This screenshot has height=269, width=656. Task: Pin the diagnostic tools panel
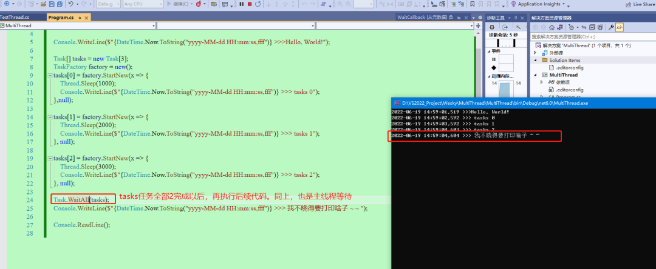click(516, 18)
